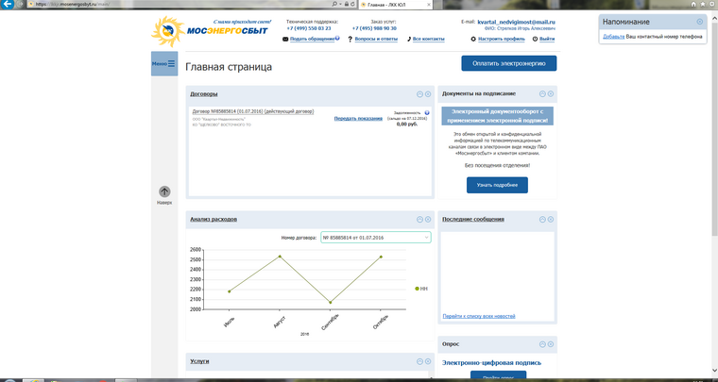The width and height of the screenshot is (718, 382).
Task: Close the Последние сообщения panel
Action: pos(551,220)
